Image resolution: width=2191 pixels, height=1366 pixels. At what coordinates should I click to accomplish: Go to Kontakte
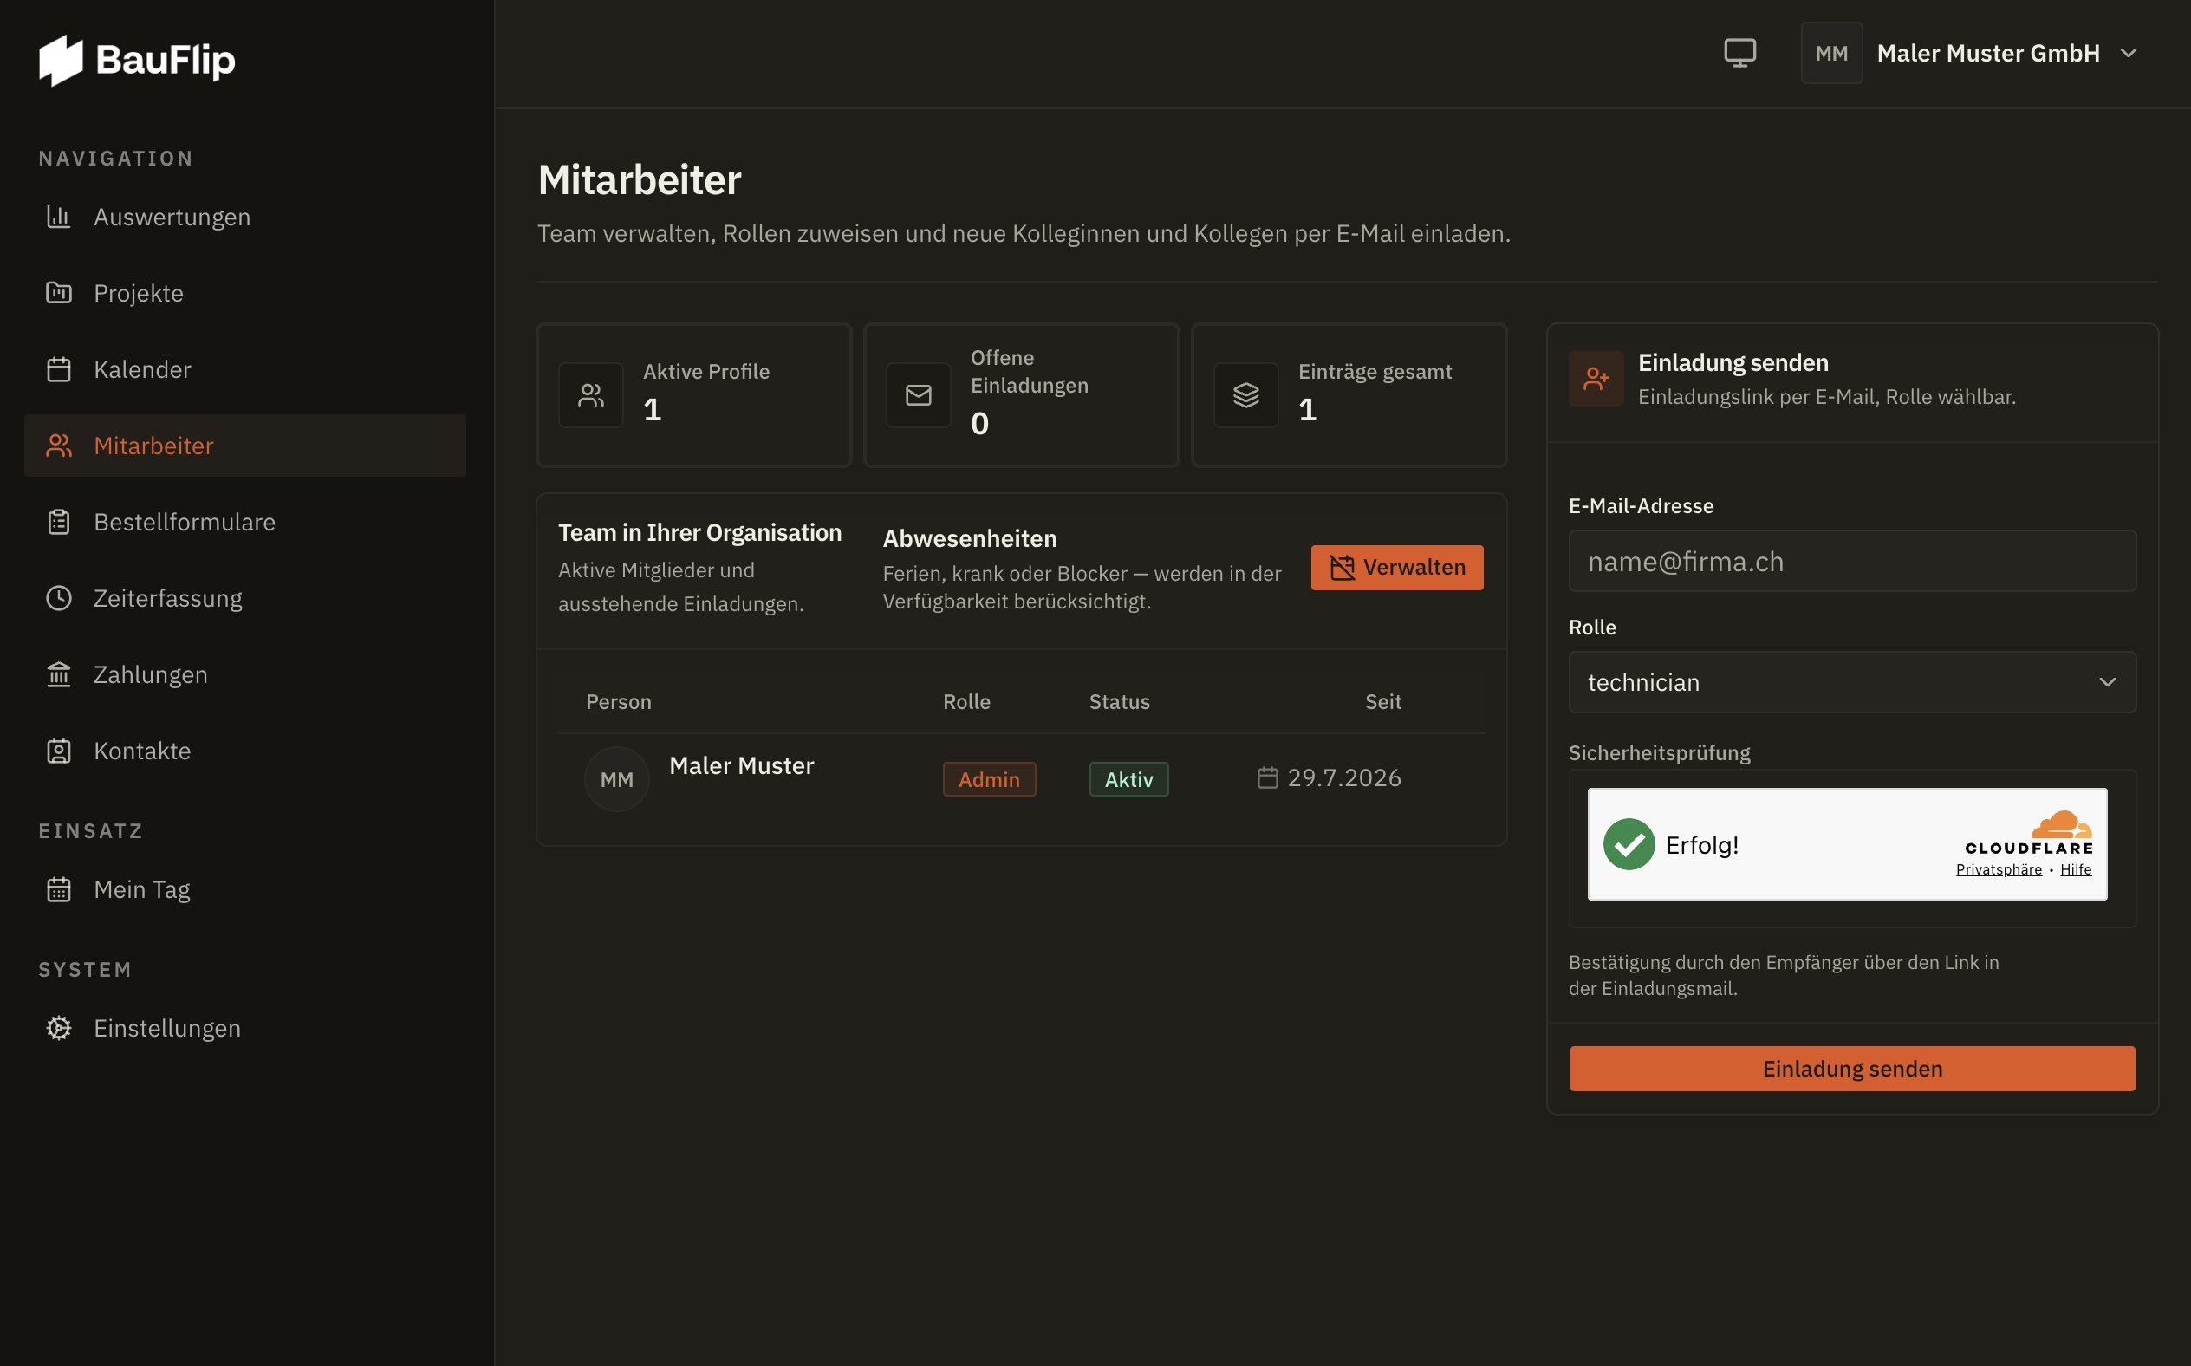(244, 751)
